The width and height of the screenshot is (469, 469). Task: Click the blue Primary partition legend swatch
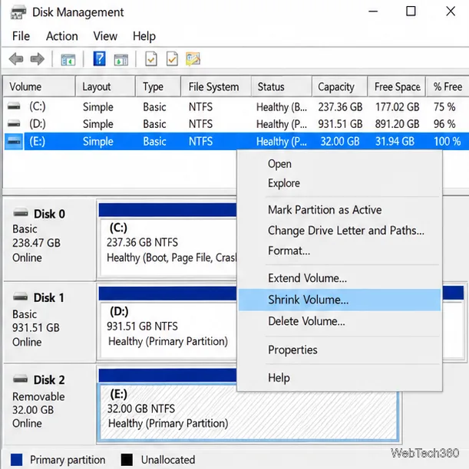16,460
